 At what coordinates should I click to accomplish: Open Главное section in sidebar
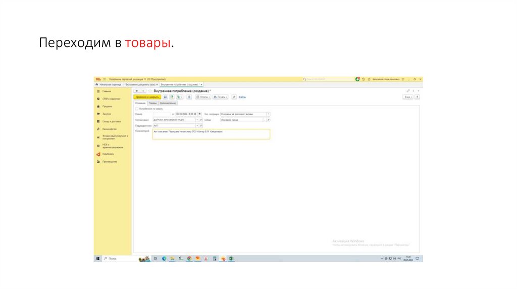point(107,91)
